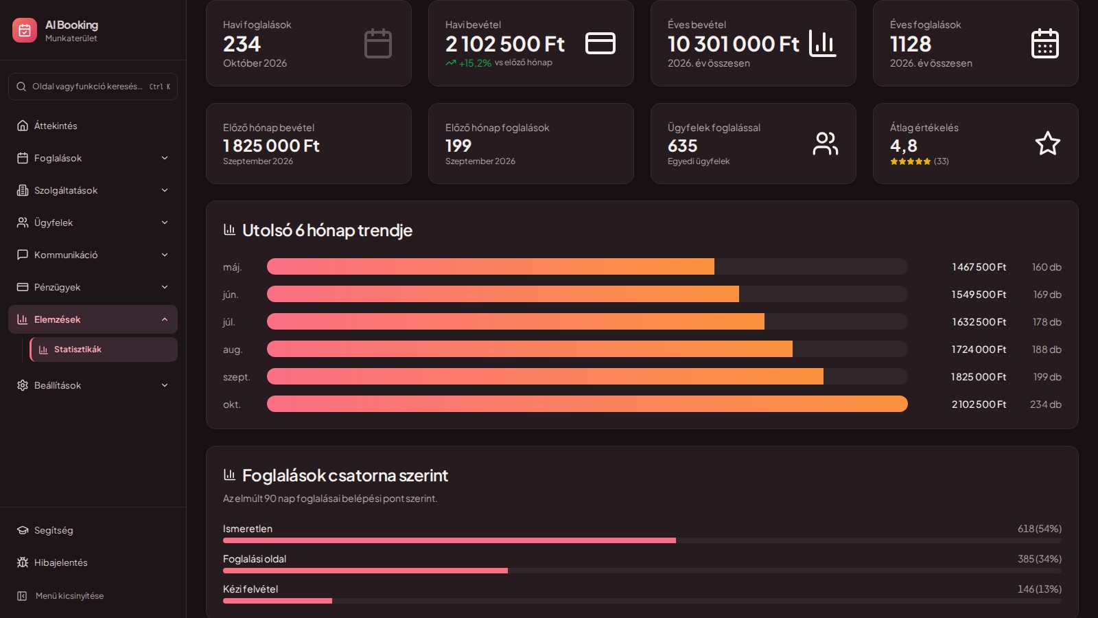
Task: Click the (33) review count
Action: 941,161
